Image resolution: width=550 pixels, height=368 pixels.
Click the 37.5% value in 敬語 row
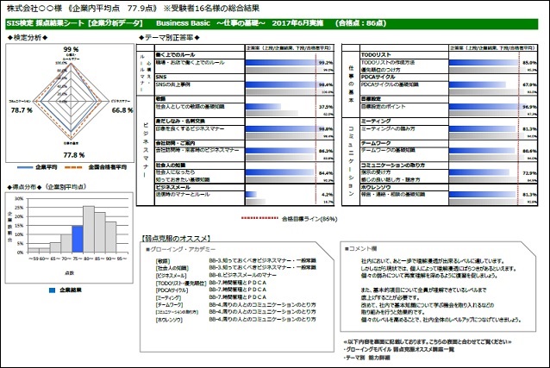(x=326, y=107)
